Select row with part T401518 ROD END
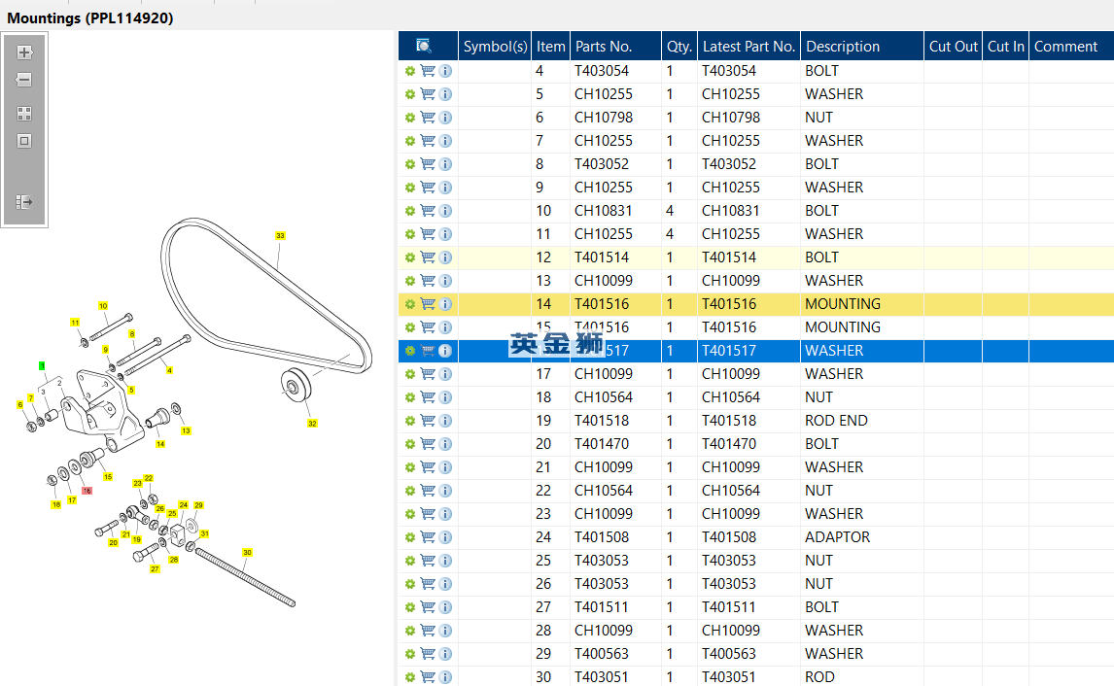Image resolution: width=1114 pixels, height=686 pixels. (x=756, y=421)
